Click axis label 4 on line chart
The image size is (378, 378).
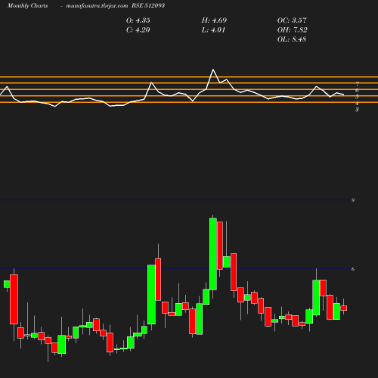point(357,103)
